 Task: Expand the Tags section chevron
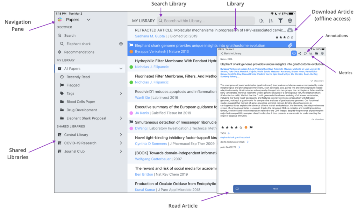pos(121,93)
